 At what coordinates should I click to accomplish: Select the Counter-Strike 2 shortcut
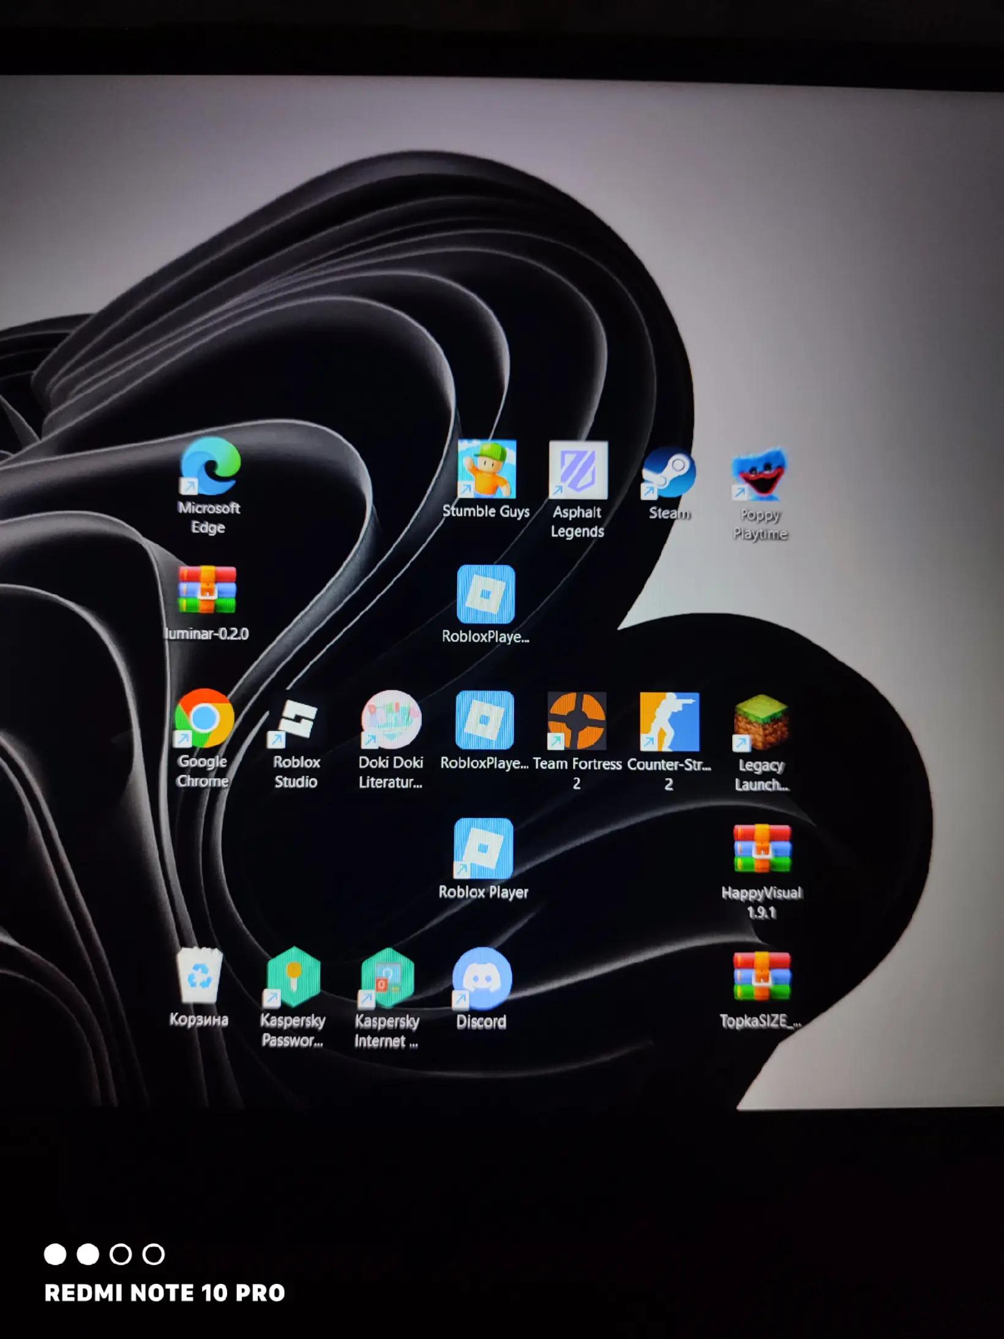click(x=669, y=722)
